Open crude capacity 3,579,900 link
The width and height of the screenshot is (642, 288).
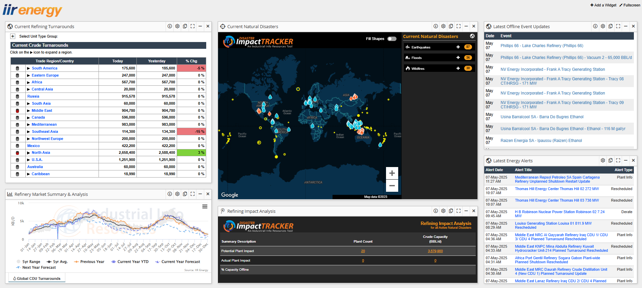(435, 251)
